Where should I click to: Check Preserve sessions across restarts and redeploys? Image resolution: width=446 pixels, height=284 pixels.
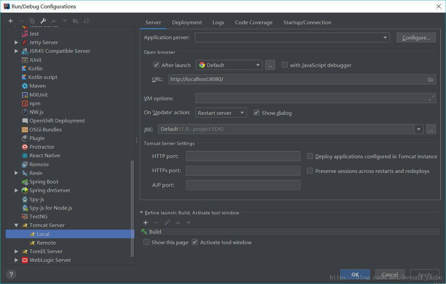[310, 171]
